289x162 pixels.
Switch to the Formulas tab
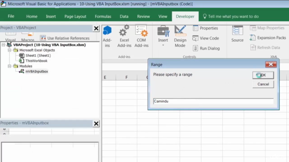[x=103, y=16]
